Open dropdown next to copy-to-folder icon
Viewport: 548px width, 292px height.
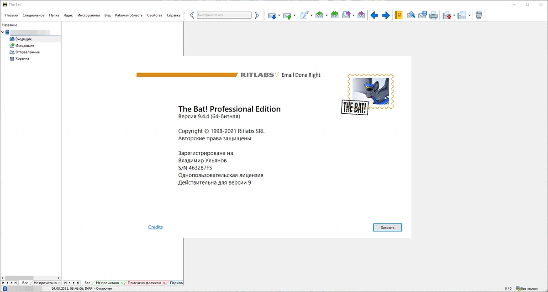click(x=469, y=16)
